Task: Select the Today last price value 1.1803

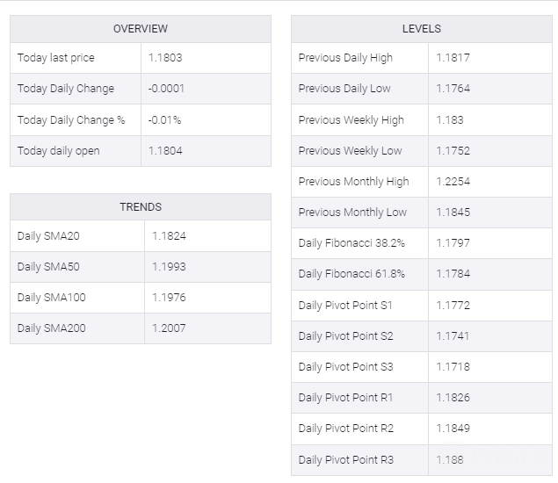Action: [165, 58]
